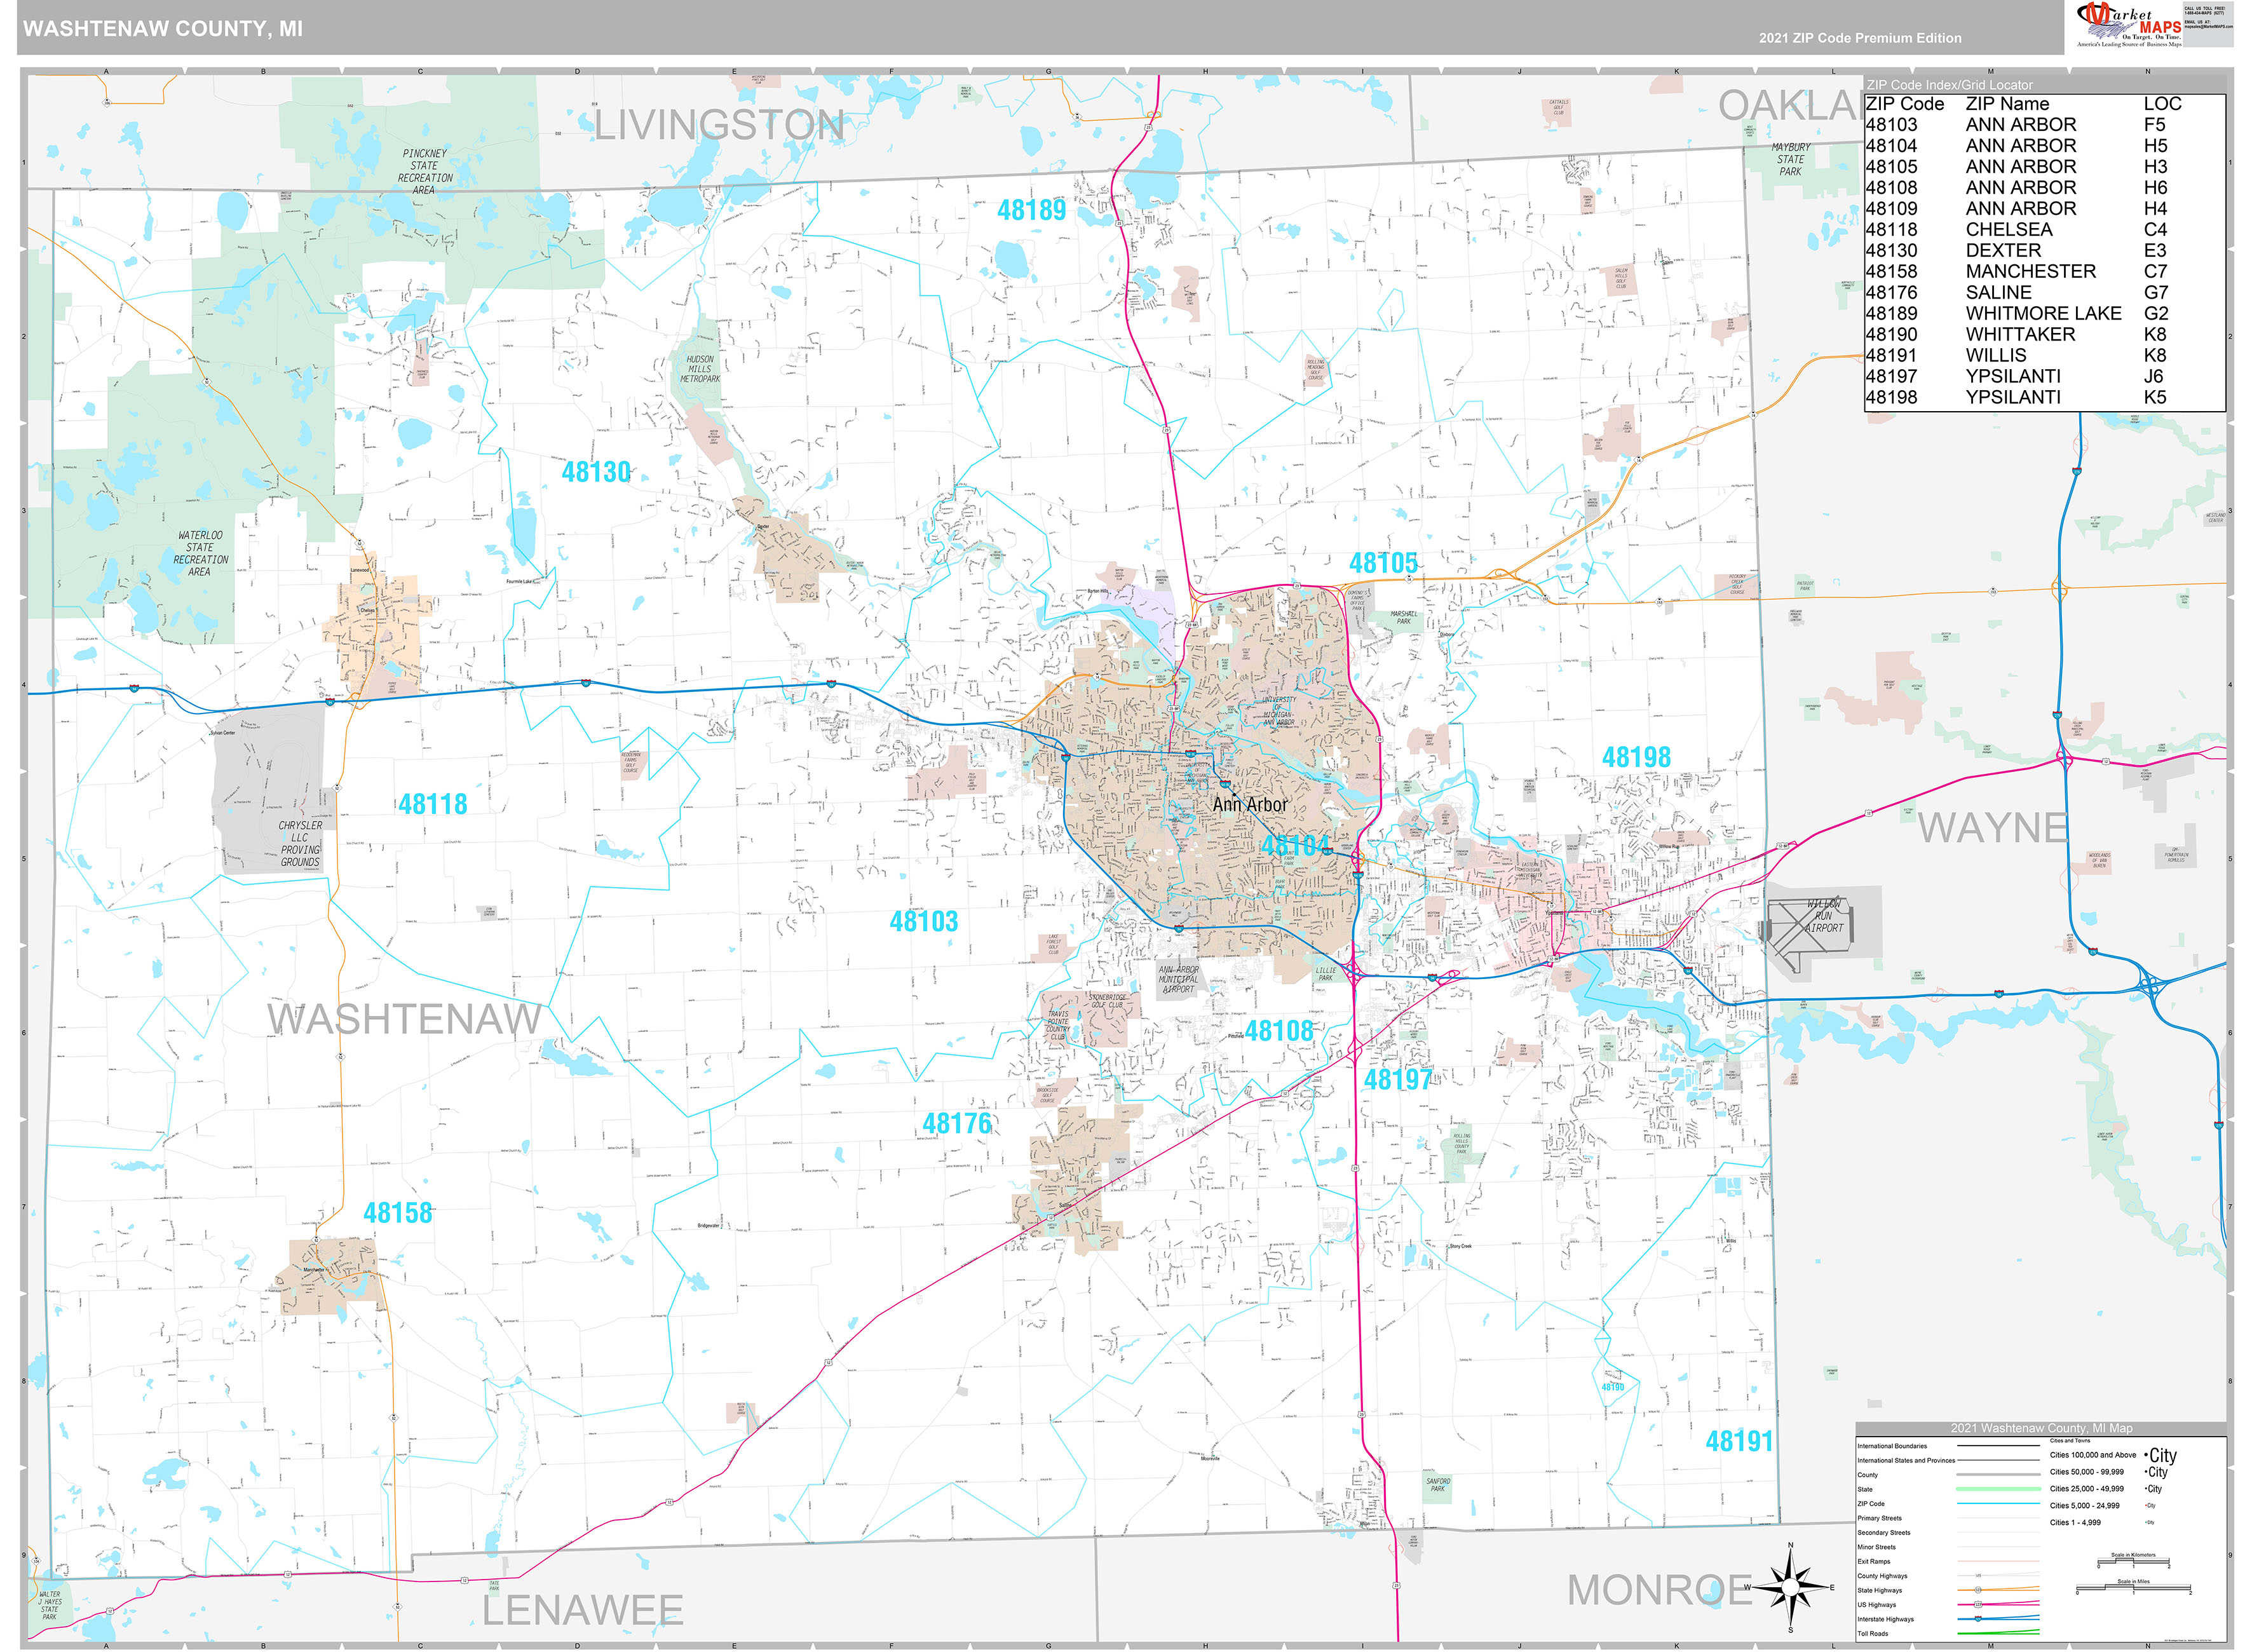This screenshot has height=1652, width=2245.
Task: Open the Cities and Towns legend section
Action: coord(2070,1440)
